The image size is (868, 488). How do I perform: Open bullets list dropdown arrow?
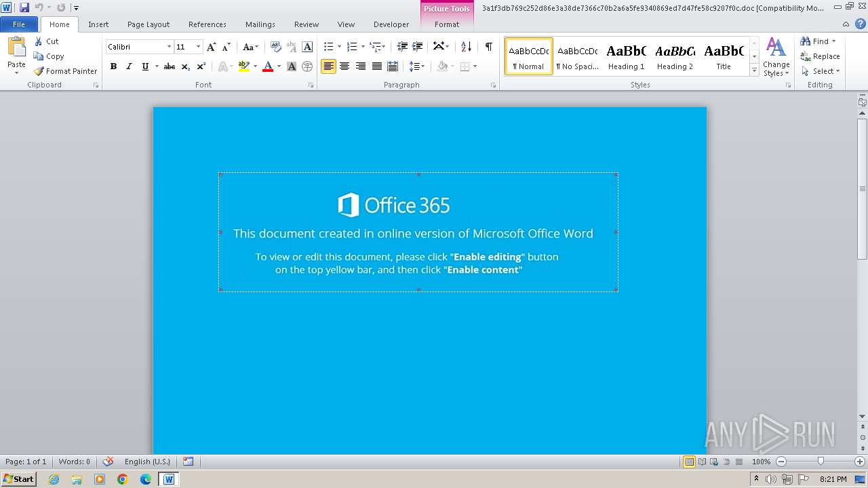pyautogui.click(x=339, y=47)
